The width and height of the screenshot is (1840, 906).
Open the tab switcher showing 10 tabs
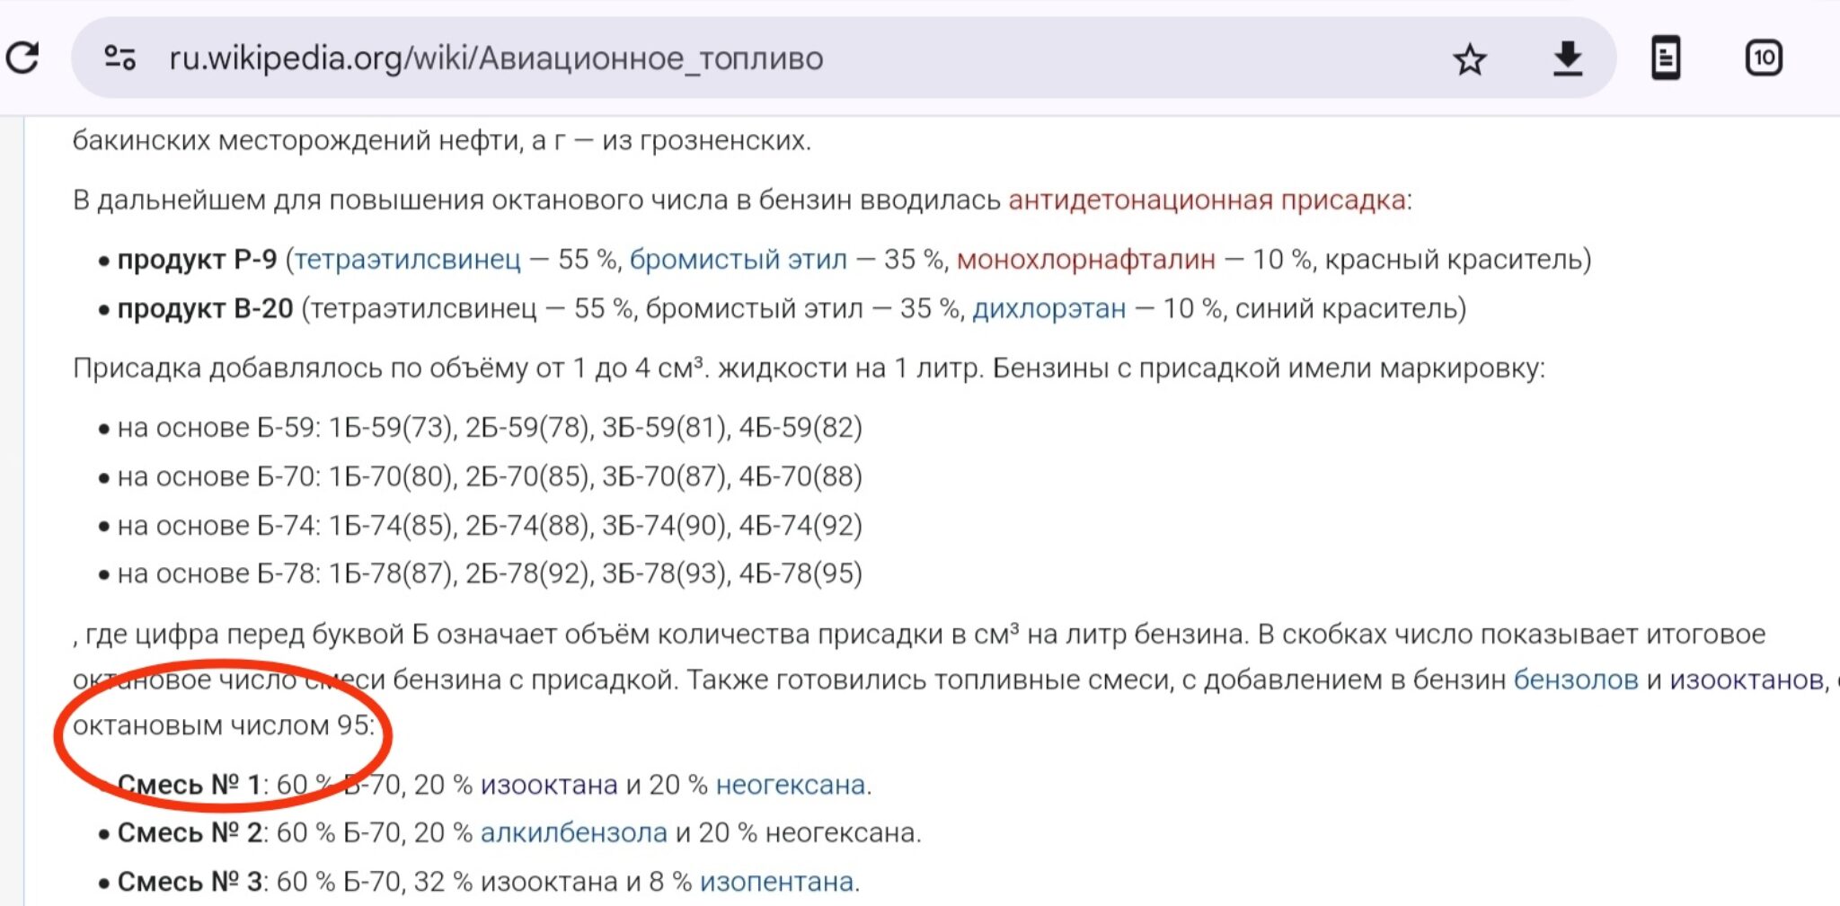tap(1764, 58)
